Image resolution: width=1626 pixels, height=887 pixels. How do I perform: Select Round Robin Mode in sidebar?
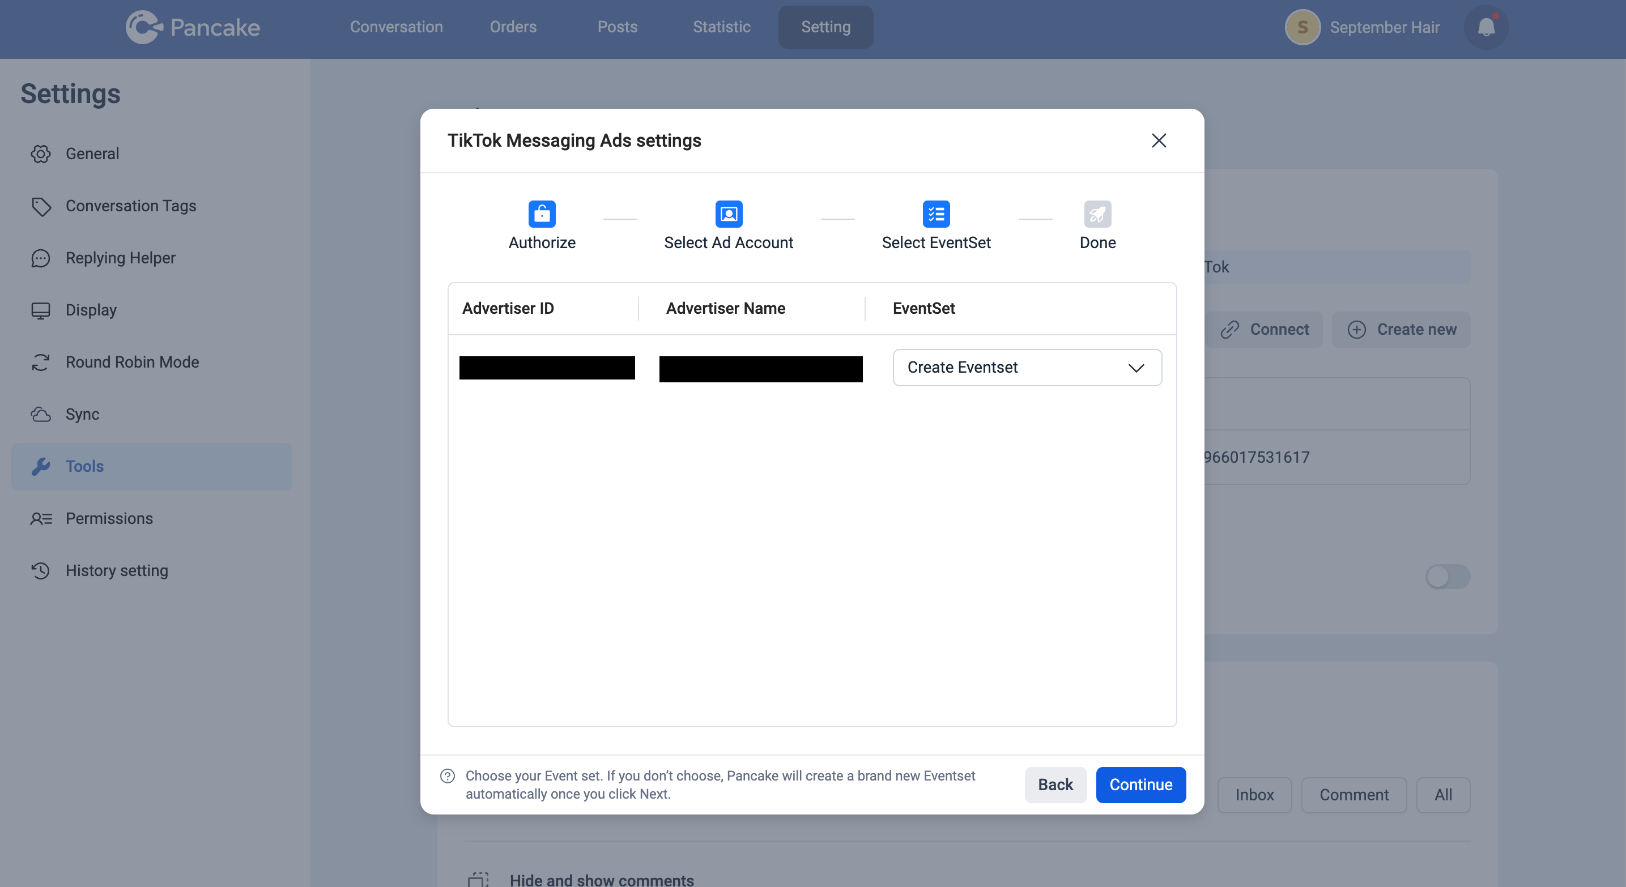coord(151,362)
